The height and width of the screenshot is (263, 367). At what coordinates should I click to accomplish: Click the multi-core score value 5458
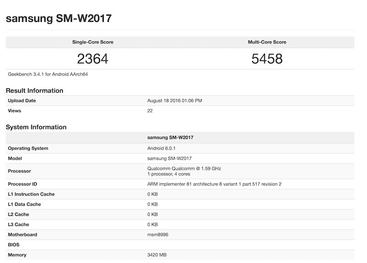267,59
